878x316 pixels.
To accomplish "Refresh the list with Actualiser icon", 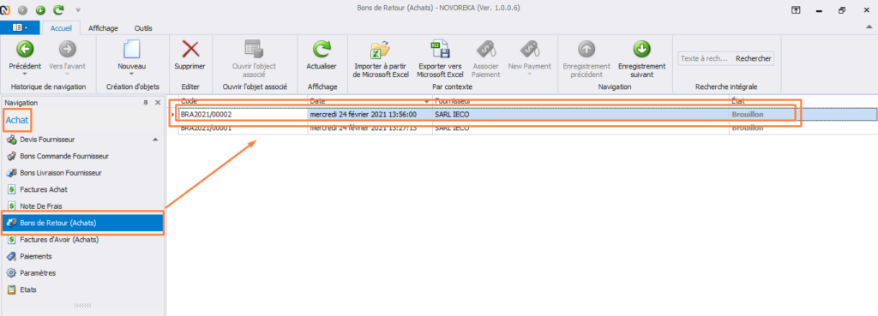I will (x=321, y=49).
